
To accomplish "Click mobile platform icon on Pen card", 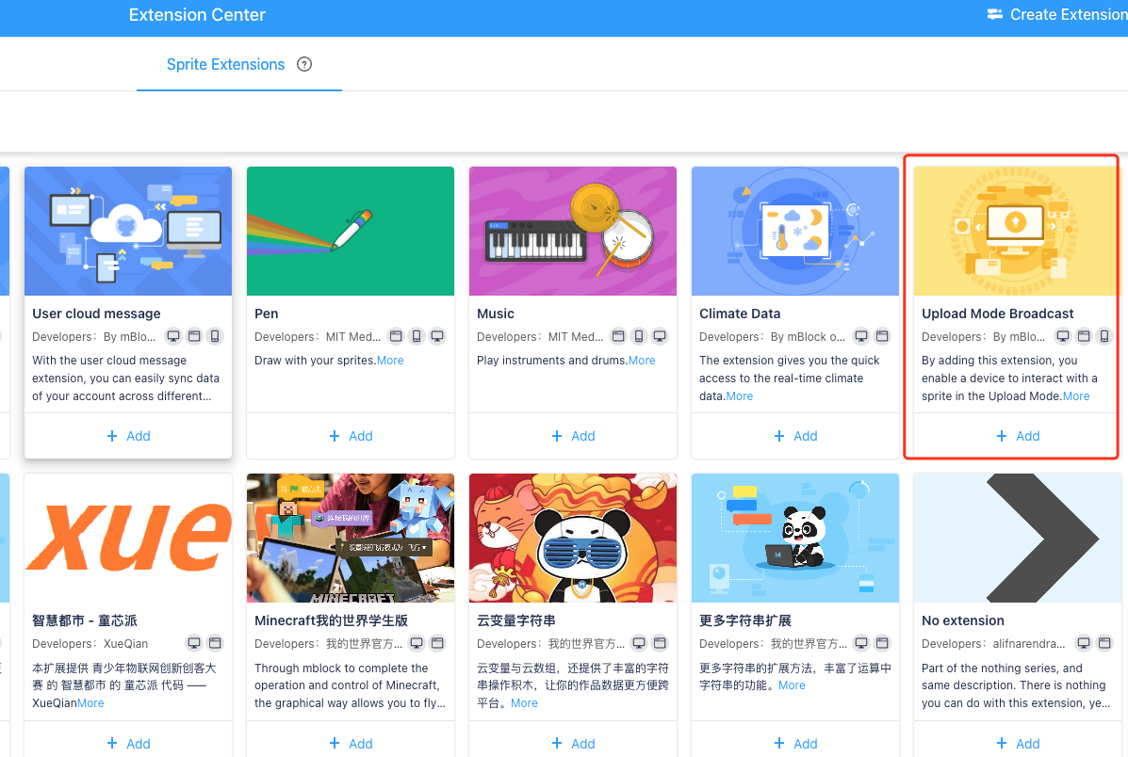I will coord(417,336).
